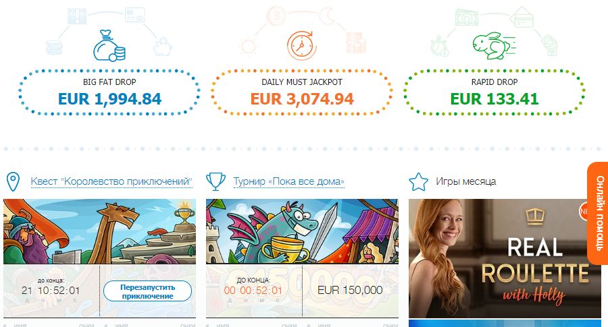This screenshot has width=608, height=327.
Task: Open the quest banner with Viking image
Action: [x=99, y=231]
